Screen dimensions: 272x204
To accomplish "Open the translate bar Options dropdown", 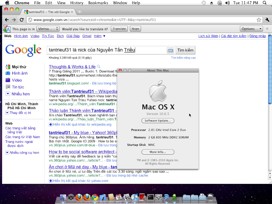I will [251, 29].
